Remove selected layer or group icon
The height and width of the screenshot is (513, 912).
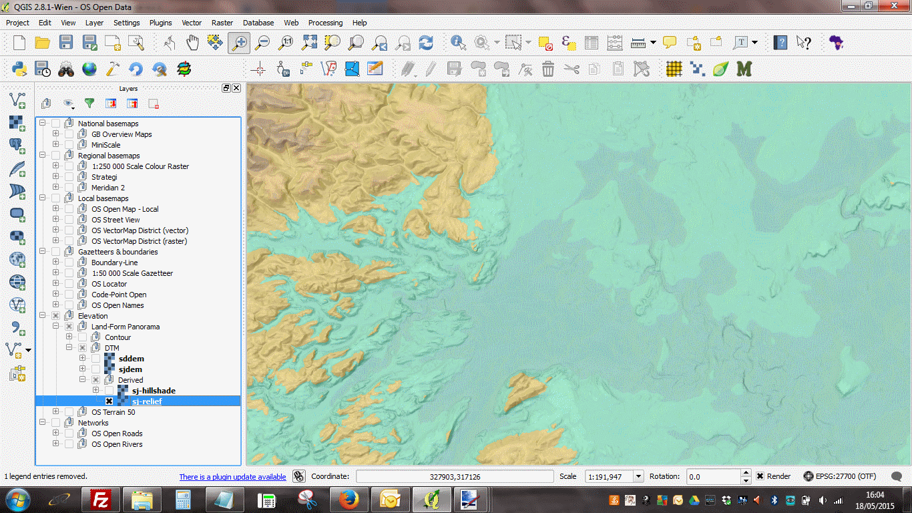click(154, 104)
